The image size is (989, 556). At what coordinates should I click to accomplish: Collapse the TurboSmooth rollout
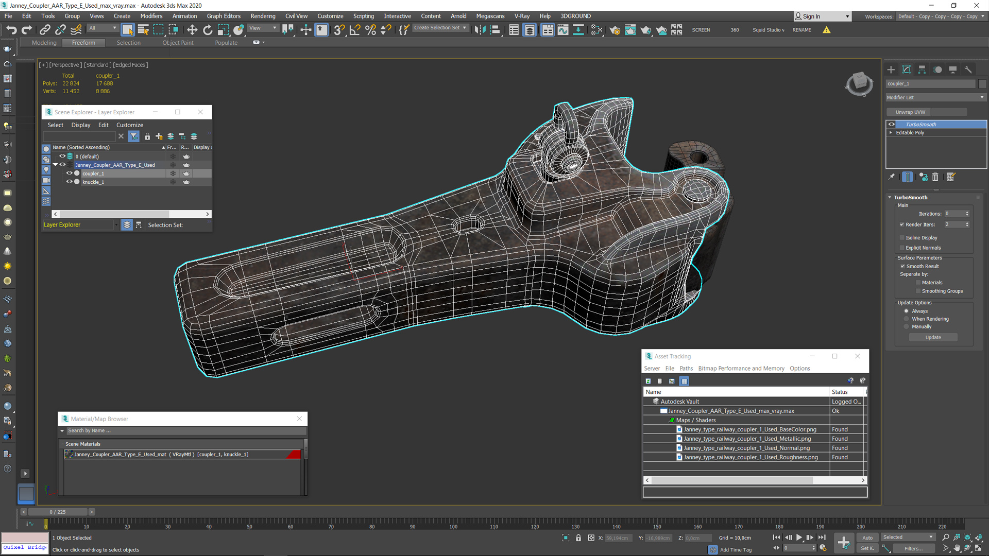890,197
